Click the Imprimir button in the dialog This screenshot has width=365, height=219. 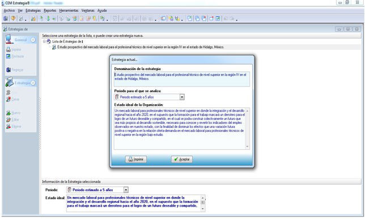[136, 159]
